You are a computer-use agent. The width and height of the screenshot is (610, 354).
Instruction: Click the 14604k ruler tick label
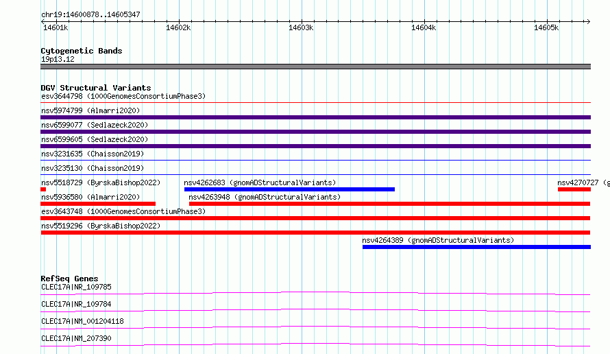(x=424, y=27)
